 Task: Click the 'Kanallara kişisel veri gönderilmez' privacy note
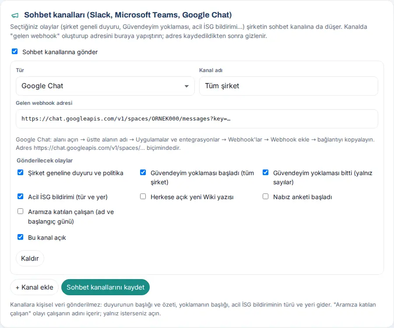(x=193, y=309)
